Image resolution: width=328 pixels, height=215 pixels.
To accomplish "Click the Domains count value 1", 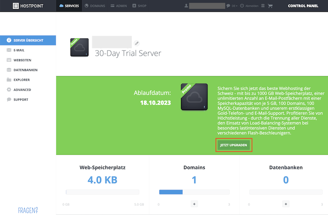I will [194, 180].
